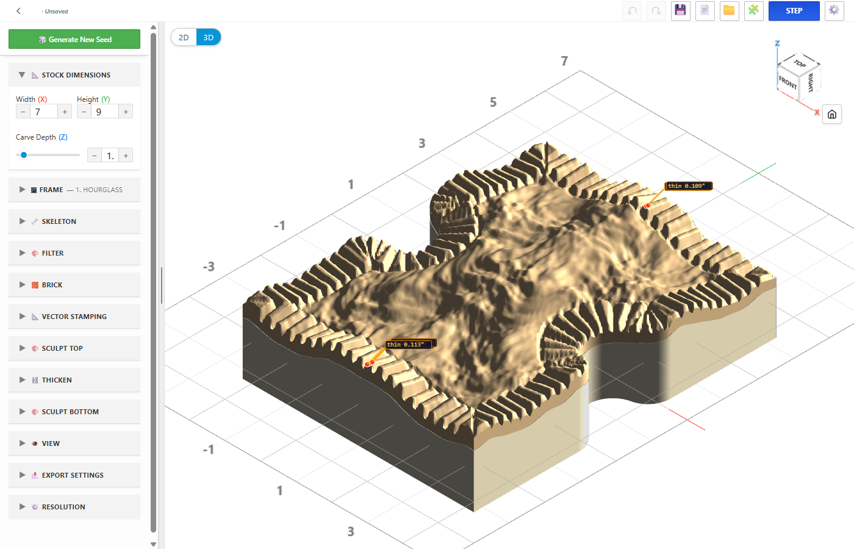Expand the Sculpt Top section arrow
The width and height of the screenshot is (854, 549).
click(22, 348)
